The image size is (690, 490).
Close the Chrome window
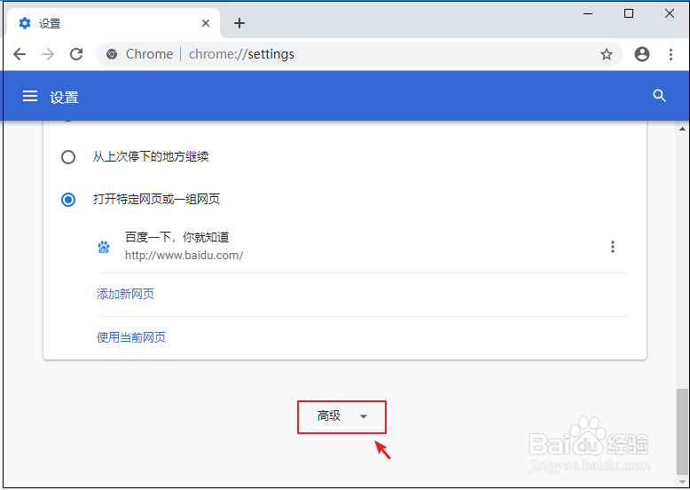click(x=670, y=13)
